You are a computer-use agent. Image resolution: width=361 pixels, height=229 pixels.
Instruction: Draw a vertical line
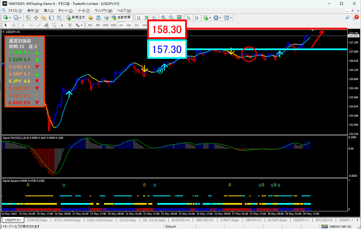pyautogui.click(x=23, y=25)
